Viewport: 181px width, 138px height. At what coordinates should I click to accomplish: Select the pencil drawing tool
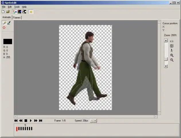pos(4,23)
